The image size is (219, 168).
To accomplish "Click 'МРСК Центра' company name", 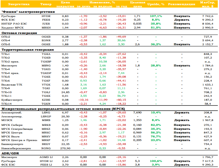I will pyautogui.click(x=12, y=133).
